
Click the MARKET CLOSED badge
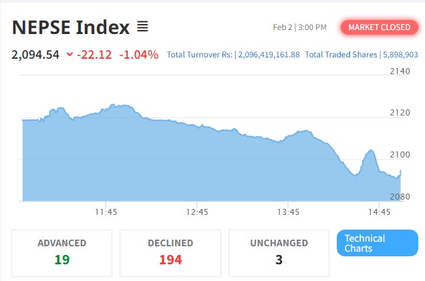[380, 27]
